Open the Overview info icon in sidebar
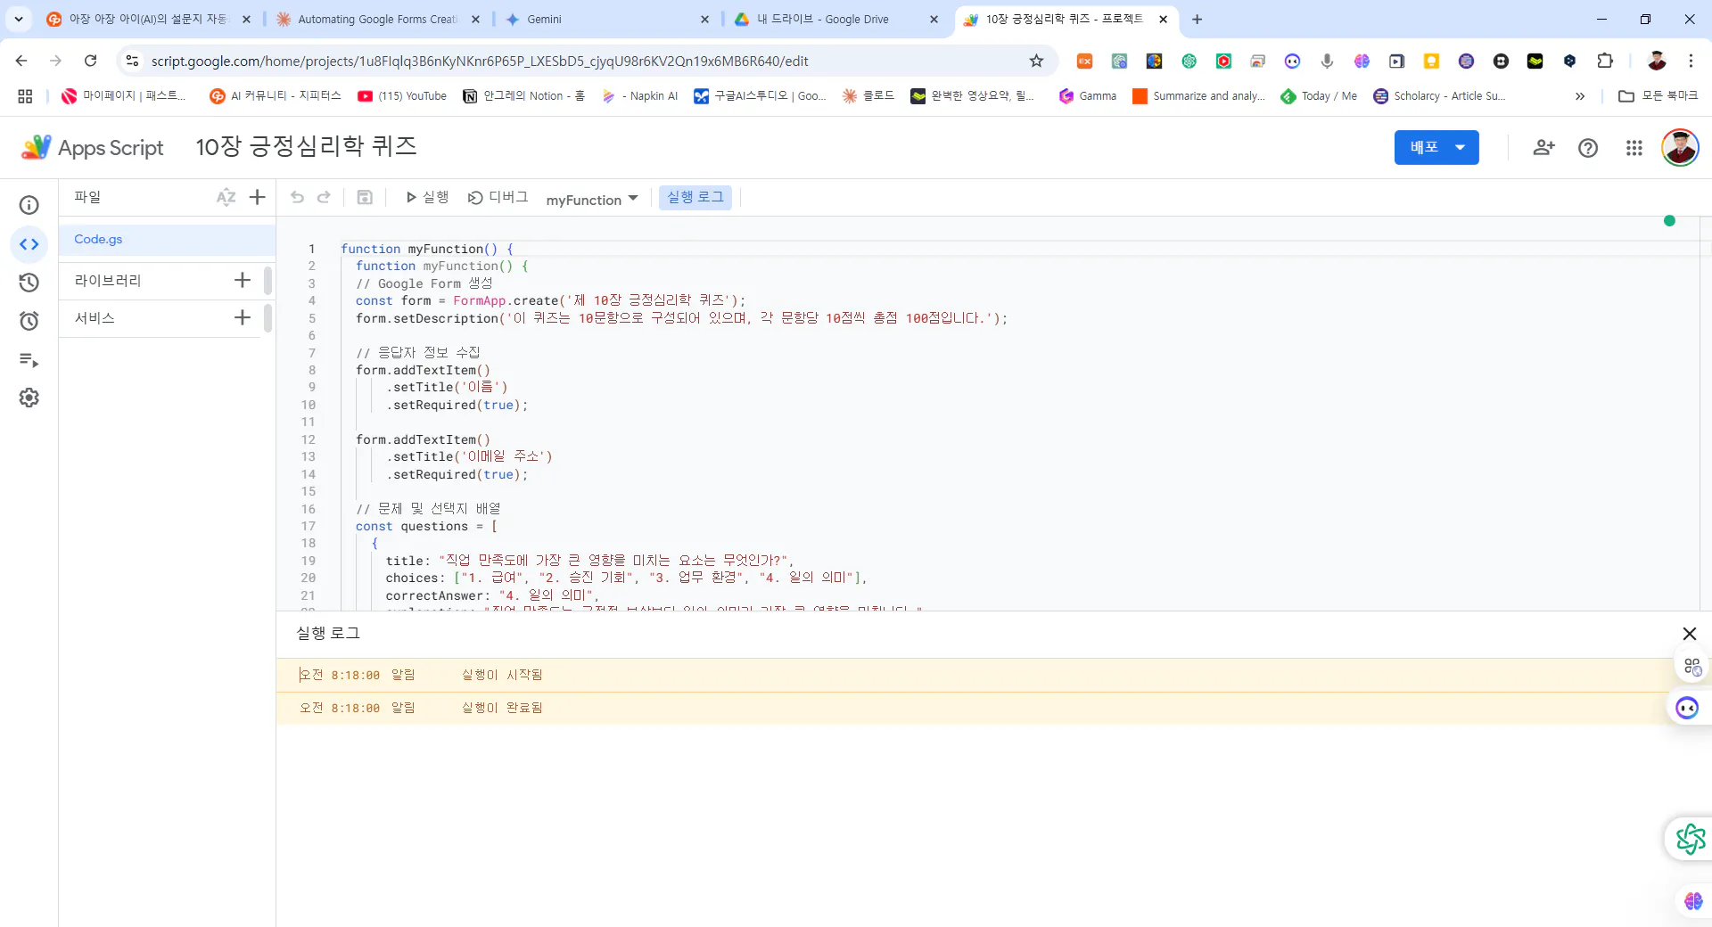The image size is (1712, 927). (x=29, y=206)
